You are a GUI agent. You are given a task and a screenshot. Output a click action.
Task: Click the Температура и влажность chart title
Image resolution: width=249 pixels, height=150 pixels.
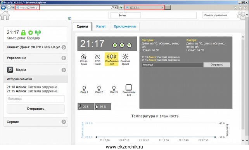[155, 116]
